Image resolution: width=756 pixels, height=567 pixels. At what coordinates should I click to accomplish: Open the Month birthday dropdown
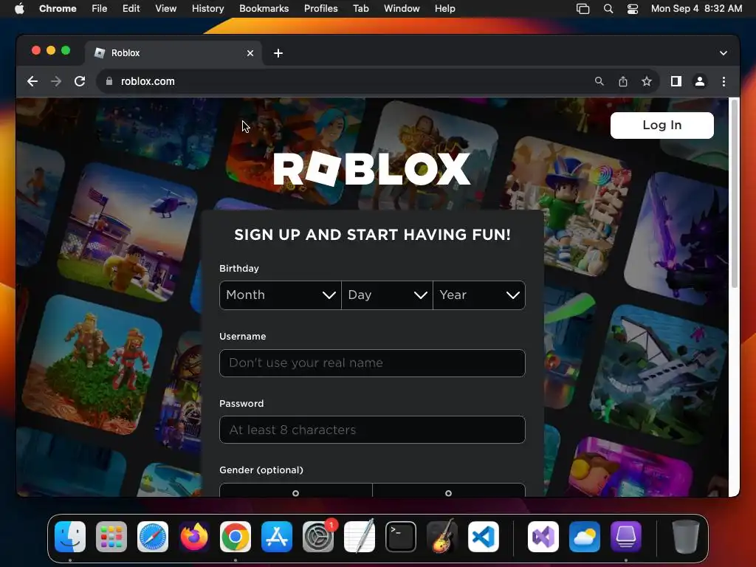click(280, 295)
